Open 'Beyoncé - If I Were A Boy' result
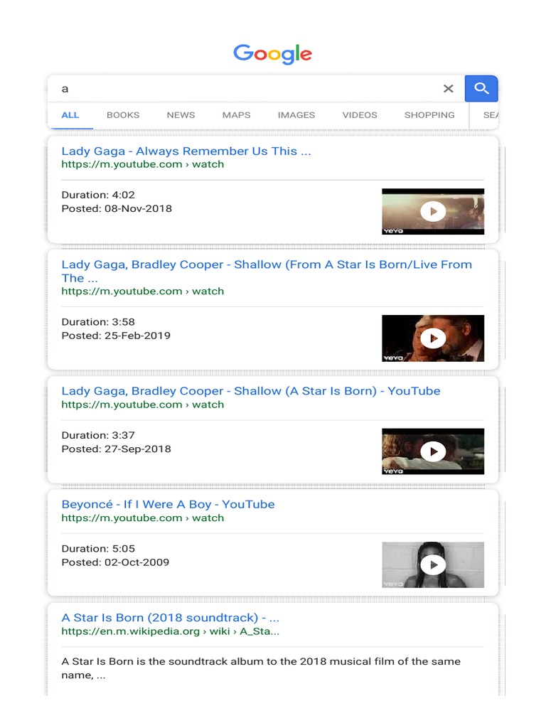This screenshot has width=546, height=728. pos(168,504)
